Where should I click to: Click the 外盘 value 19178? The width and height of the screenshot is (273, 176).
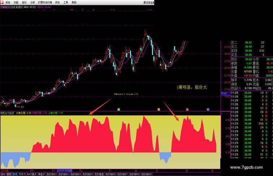tap(248, 76)
